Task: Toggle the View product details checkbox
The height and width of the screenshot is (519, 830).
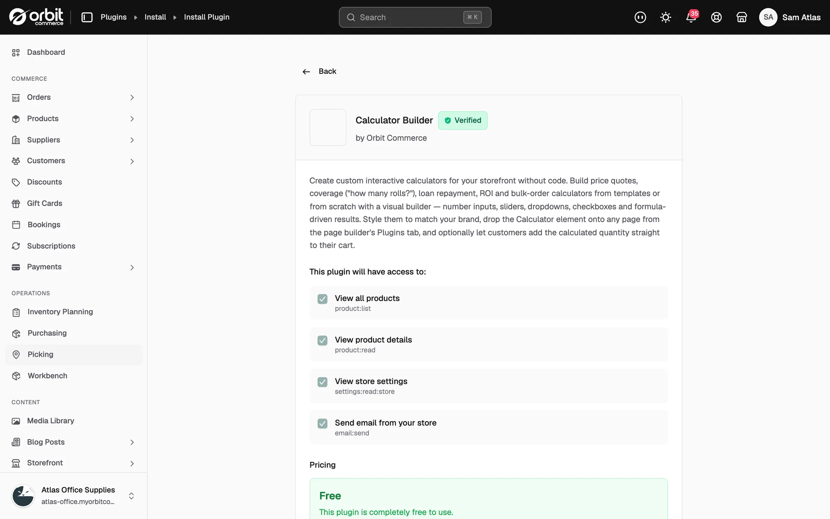Action: [322, 340]
